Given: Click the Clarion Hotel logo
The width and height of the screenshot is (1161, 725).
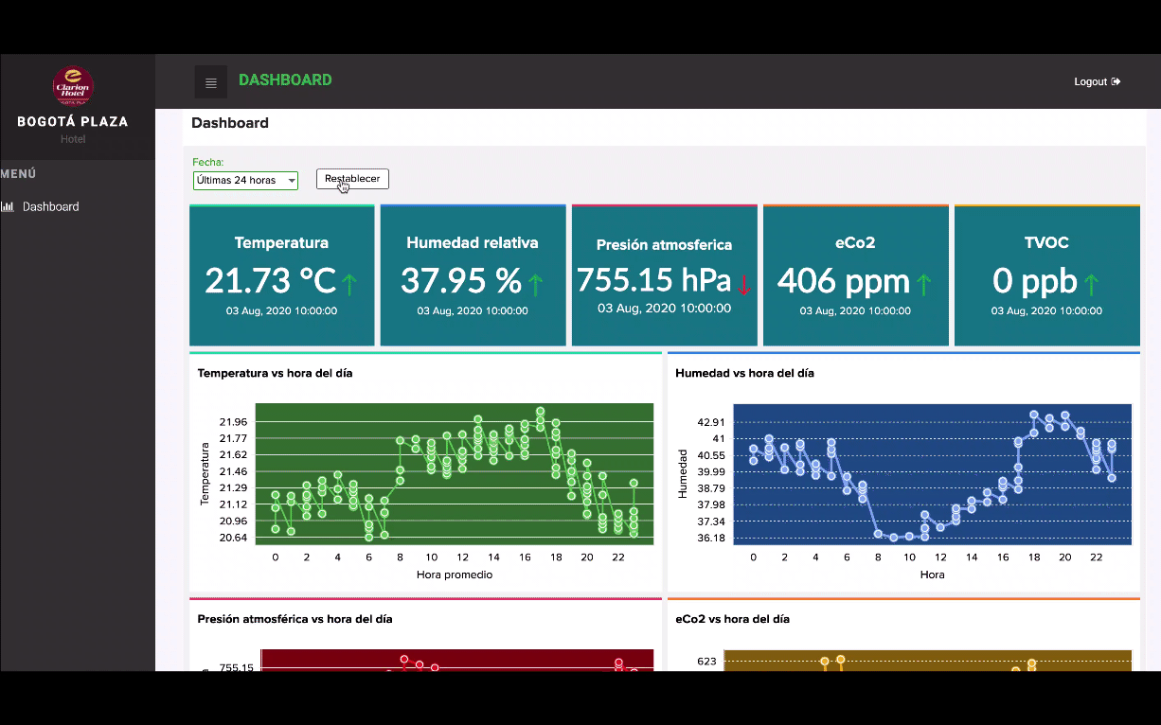Looking at the screenshot, I should 73,86.
